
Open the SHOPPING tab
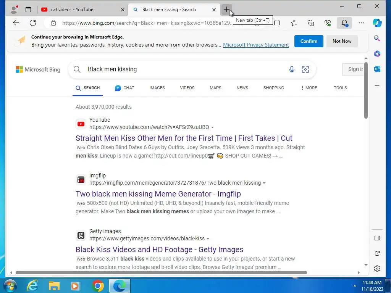273,88
